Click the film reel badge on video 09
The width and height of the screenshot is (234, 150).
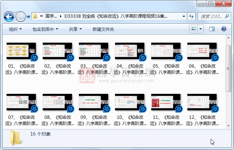point(107,109)
